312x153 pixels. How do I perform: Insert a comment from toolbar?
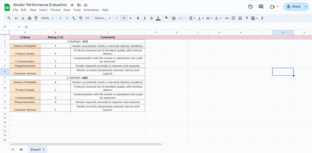click(234, 18)
